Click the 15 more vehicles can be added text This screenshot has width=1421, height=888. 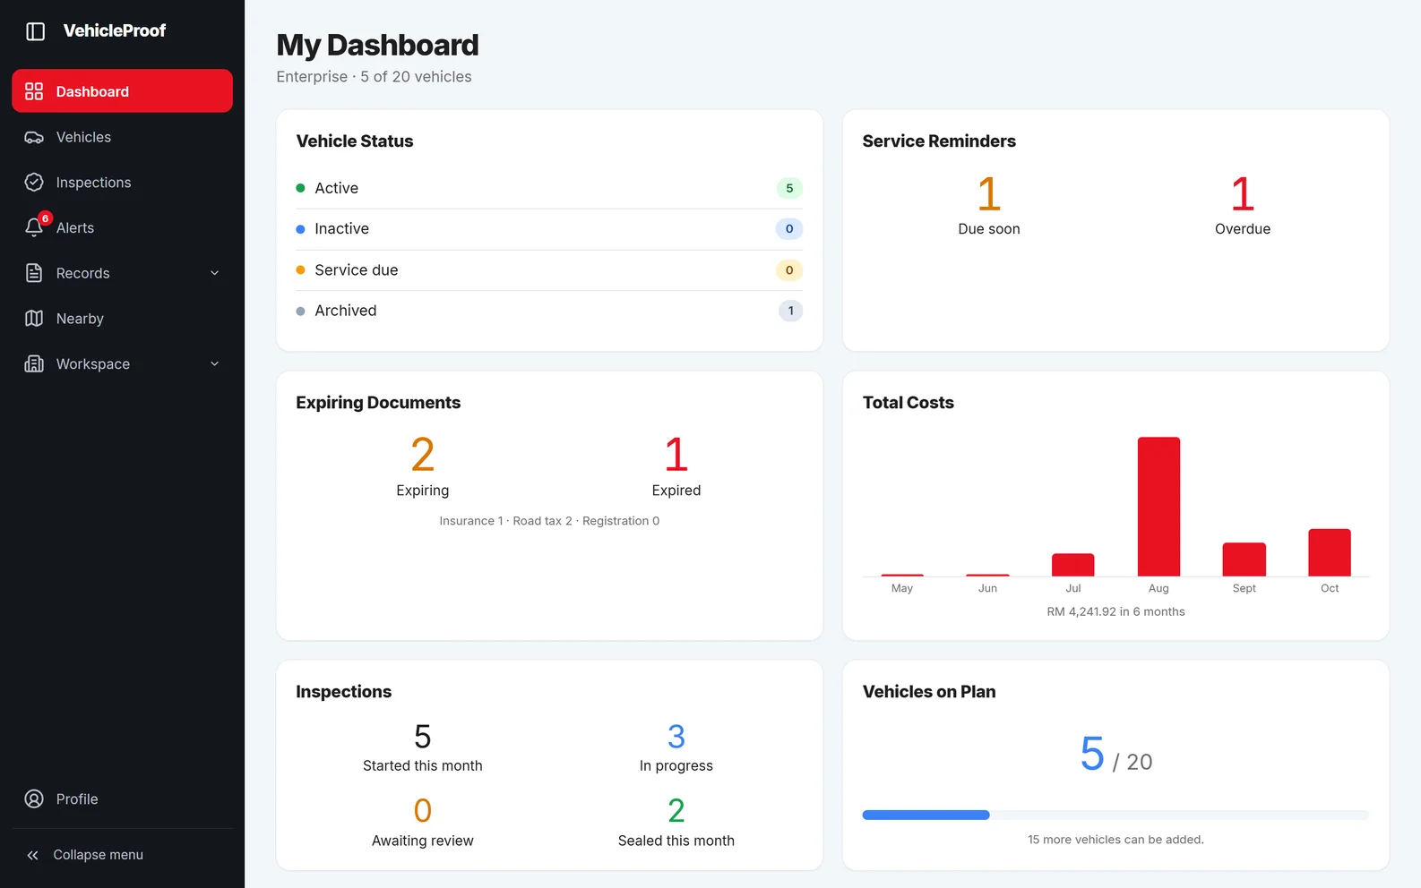[1115, 840]
